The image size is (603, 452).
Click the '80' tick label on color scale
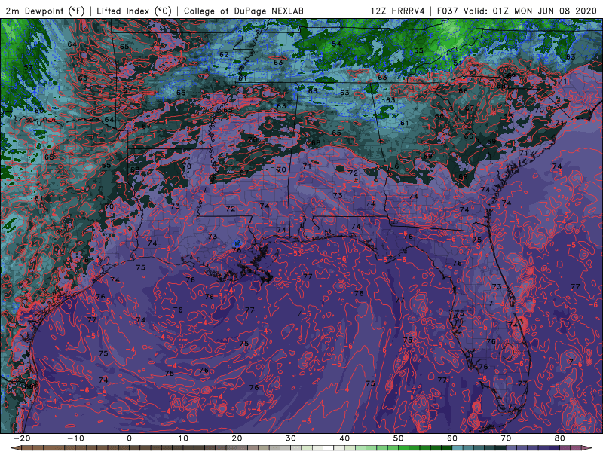pyautogui.click(x=560, y=438)
